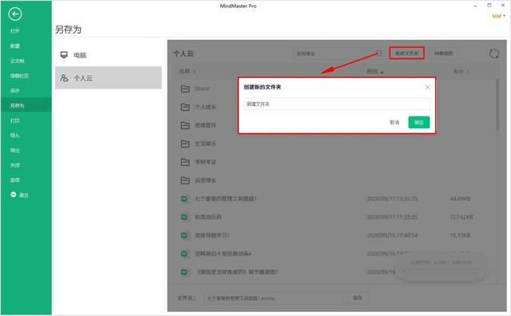Select 关闭 in the sidebar

pyautogui.click(x=14, y=165)
